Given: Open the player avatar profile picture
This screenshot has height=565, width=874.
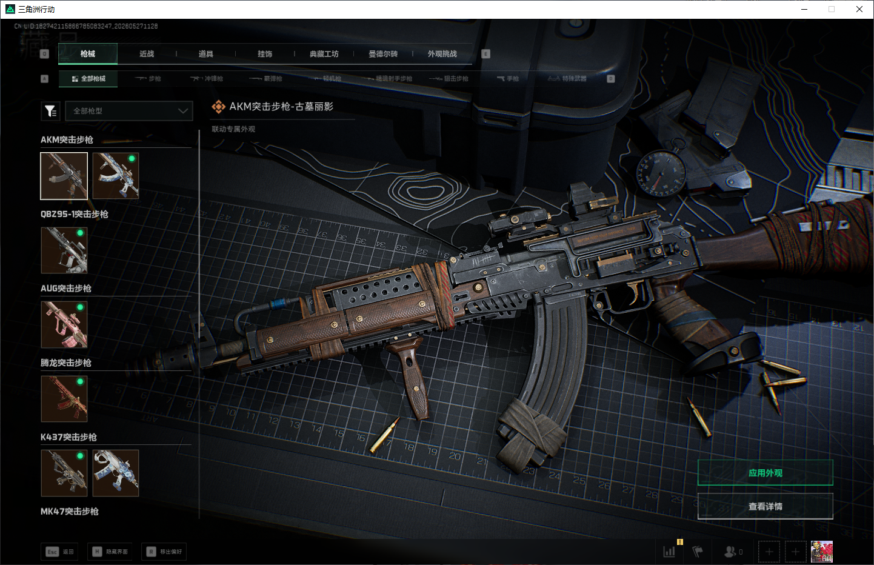Looking at the screenshot, I should [x=822, y=552].
